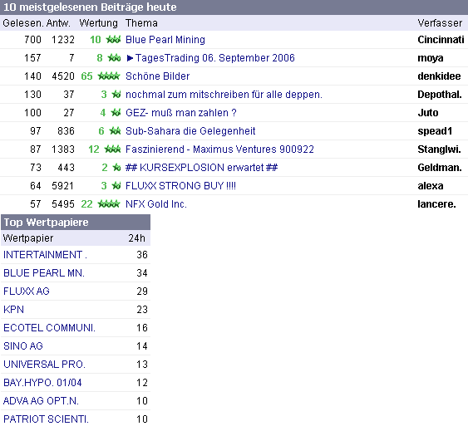This screenshot has width=468, height=431.
Task: View author Geldman. profile
Action: tap(440, 167)
